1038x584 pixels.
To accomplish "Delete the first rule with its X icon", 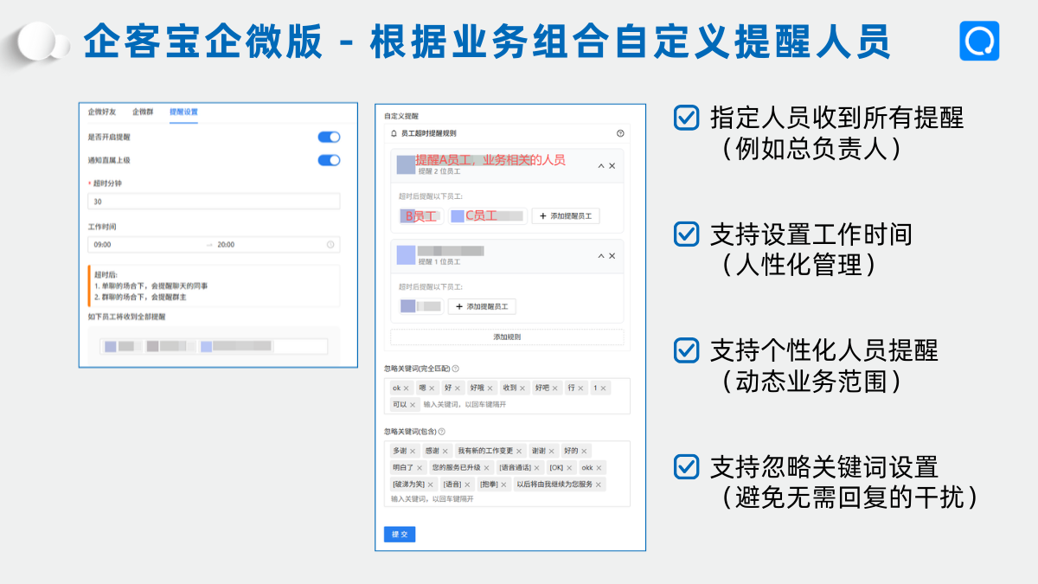I will [x=612, y=165].
